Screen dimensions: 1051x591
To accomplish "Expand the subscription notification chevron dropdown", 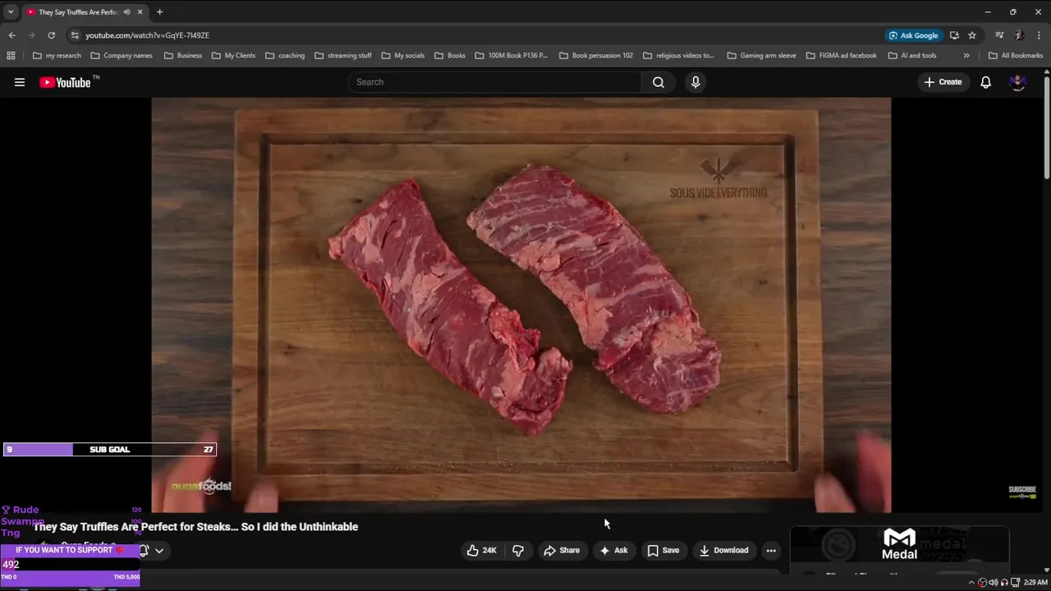I will point(159,551).
